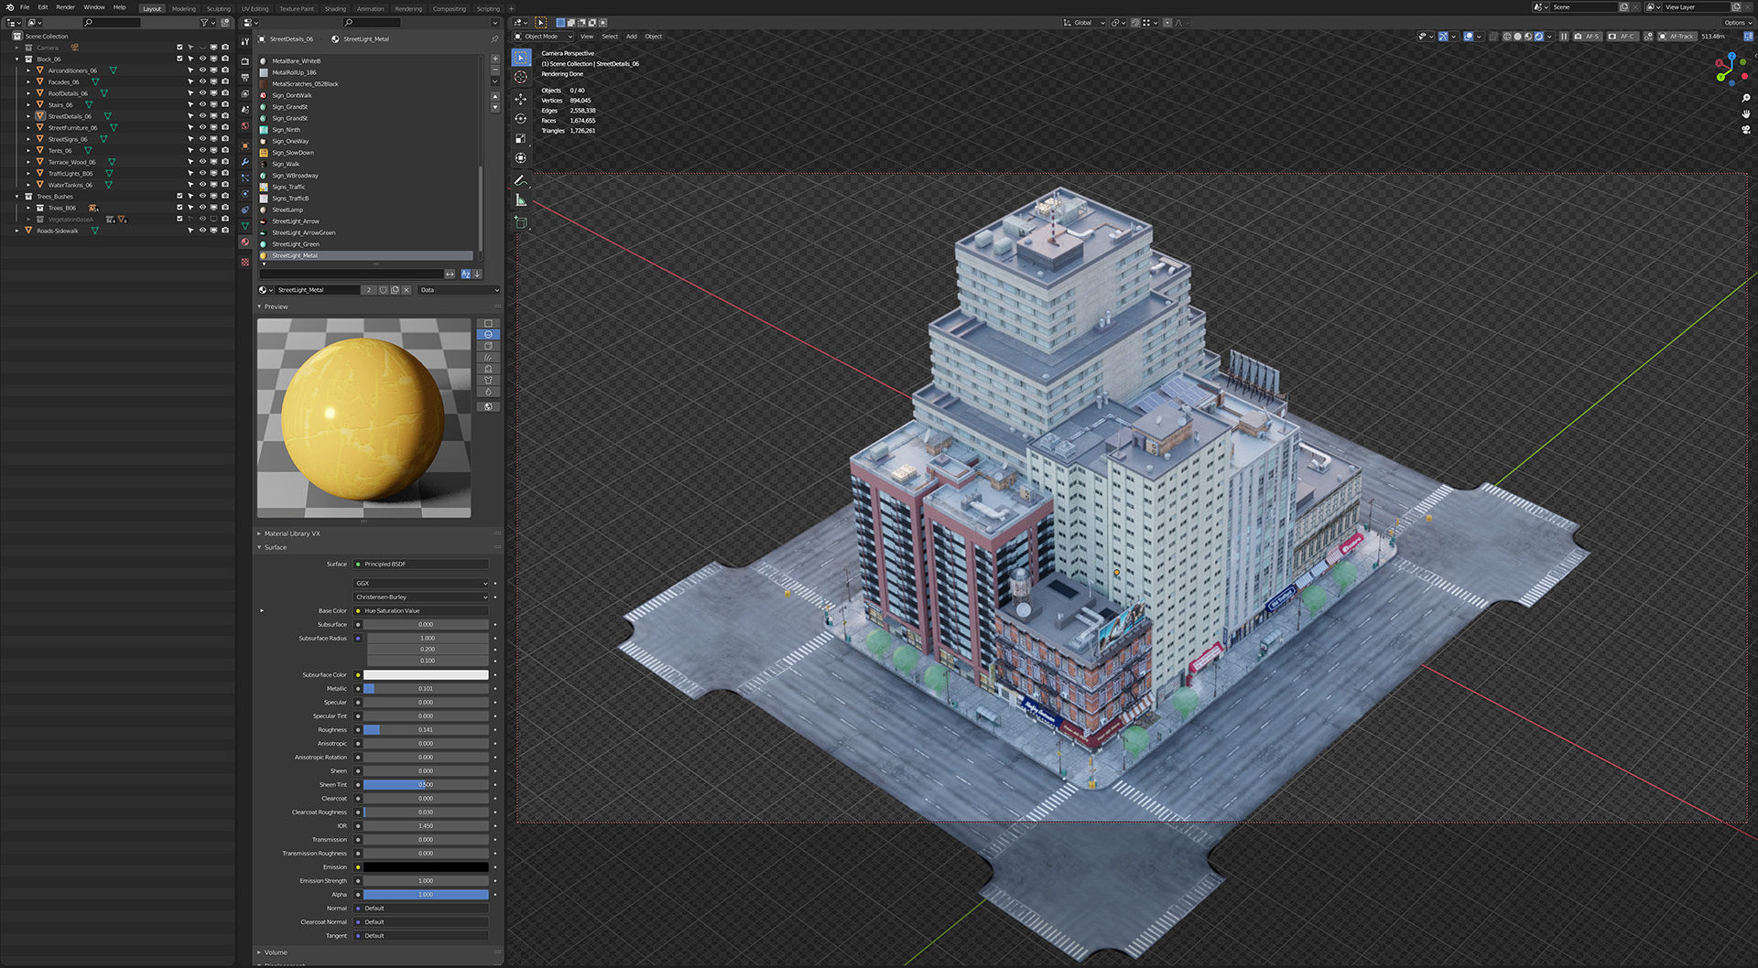Image resolution: width=1758 pixels, height=968 pixels.
Task: Set preview shape to cloth
Action: click(488, 381)
